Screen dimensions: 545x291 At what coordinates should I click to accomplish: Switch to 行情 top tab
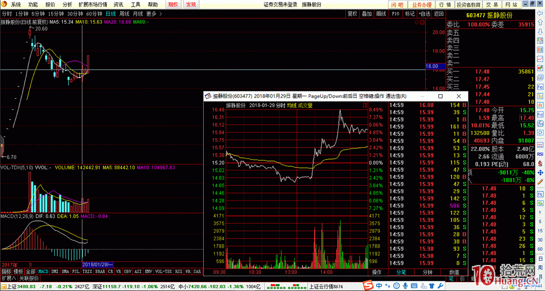pyautogui.click(x=445, y=5)
